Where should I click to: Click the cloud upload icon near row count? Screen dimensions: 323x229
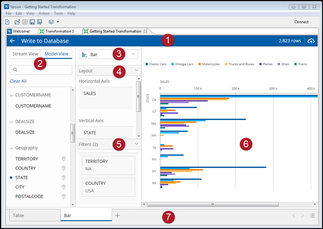(x=311, y=40)
